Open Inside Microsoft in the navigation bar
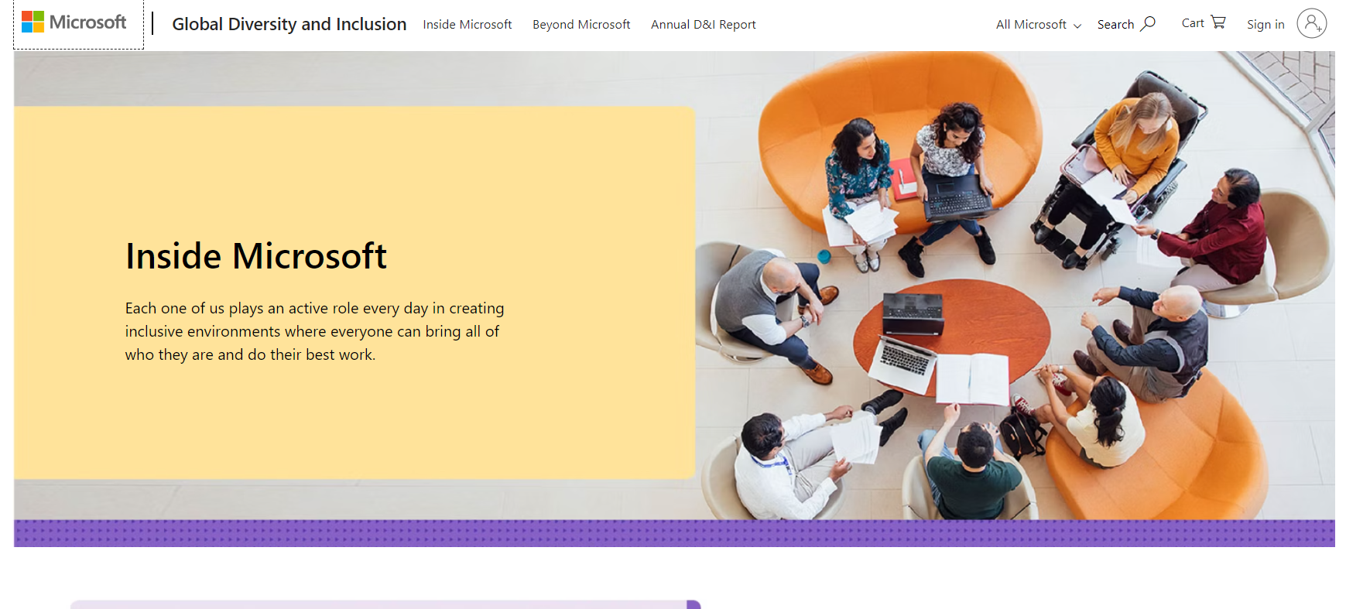1370x609 pixels. [467, 25]
